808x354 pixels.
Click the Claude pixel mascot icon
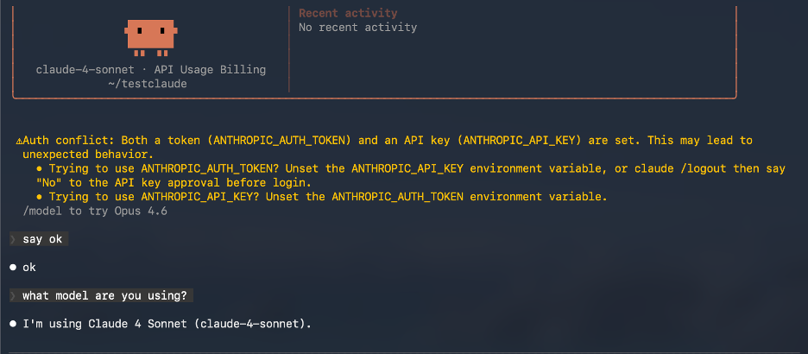[x=151, y=34]
